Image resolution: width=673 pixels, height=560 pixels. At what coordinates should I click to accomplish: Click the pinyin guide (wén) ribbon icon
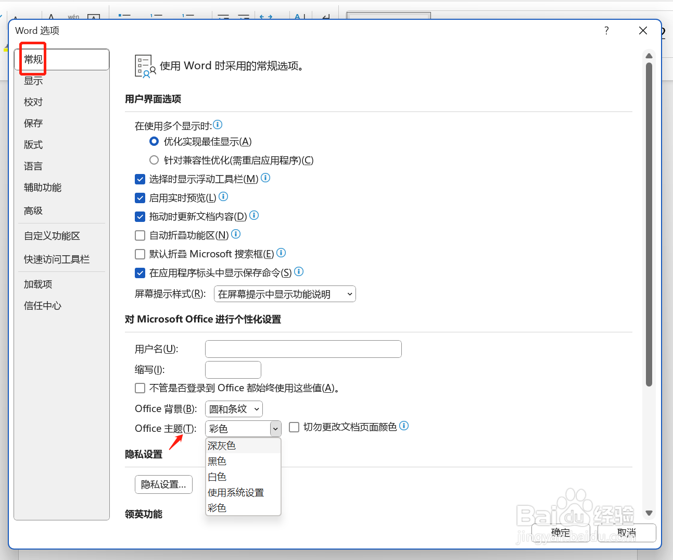tap(73, 16)
